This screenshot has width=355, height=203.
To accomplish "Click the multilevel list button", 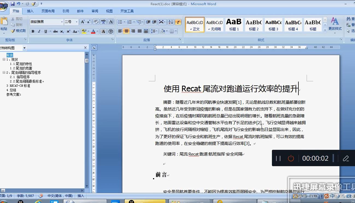I will pos(140,22).
